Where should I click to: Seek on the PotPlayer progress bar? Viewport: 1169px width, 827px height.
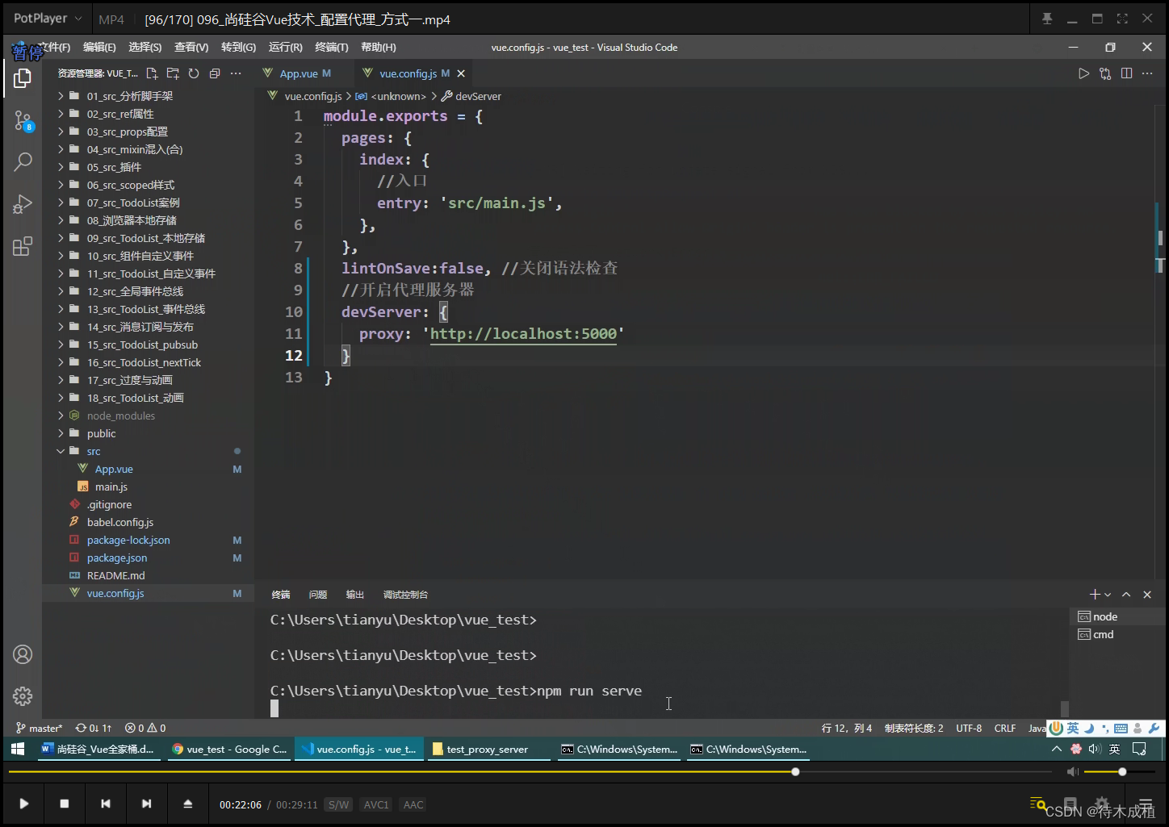[530, 772]
